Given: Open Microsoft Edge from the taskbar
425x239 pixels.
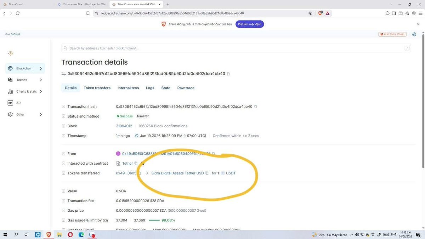Looking at the screenshot, I should 81,235.
